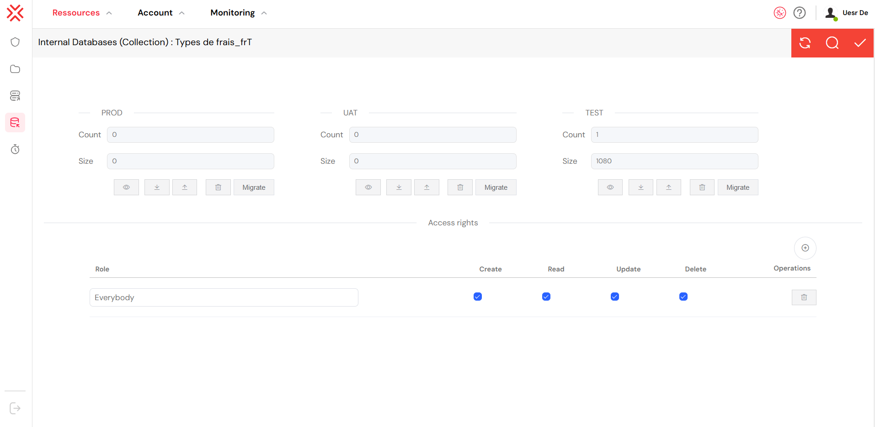Image resolution: width=875 pixels, height=427 pixels.
Task: Open the help question mark icon
Action: [x=799, y=13]
